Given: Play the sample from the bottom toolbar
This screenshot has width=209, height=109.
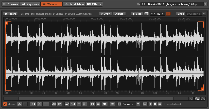Looking at the screenshot, I should [151, 104].
